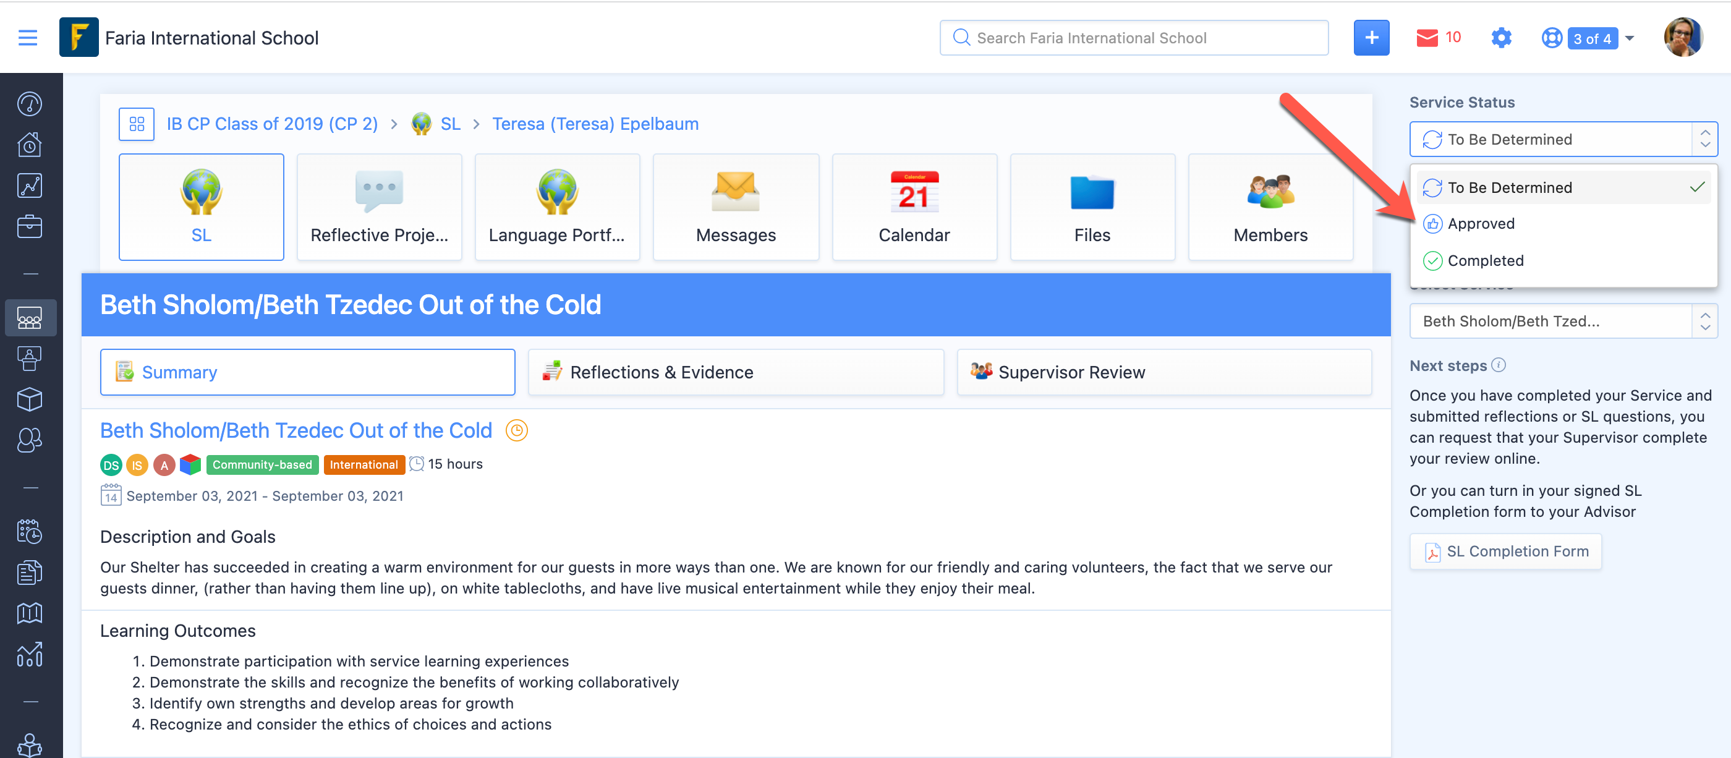This screenshot has width=1731, height=758.
Task: Switch to Reflections & Evidence tab
Action: pyautogui.click(x=736, y=372)
